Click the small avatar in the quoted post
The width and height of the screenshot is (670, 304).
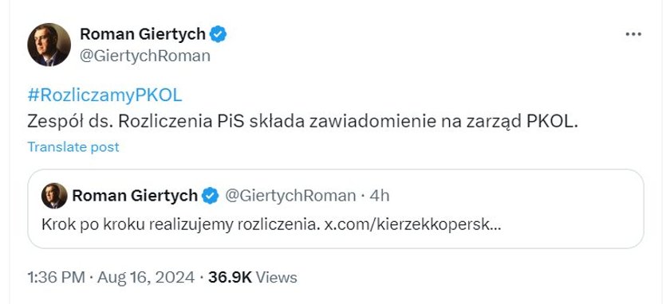tap(54, 196)
